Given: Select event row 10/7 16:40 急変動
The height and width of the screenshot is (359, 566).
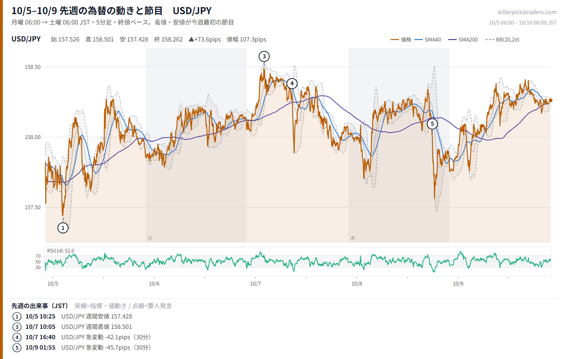Looking at the screenshot, I should coord(82,337).
